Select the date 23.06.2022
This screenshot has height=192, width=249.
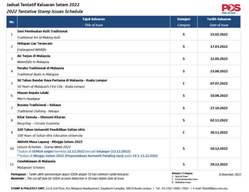pos(219,71)
